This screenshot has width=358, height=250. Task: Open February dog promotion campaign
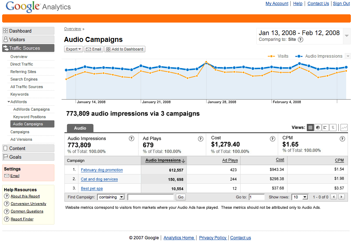pyautogui.click(x=102, y=170)
